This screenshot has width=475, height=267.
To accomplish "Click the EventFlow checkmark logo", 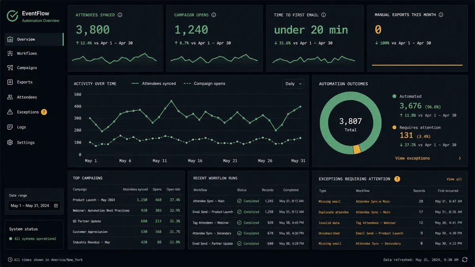I will pyautogui.click(x=13, y=16).
